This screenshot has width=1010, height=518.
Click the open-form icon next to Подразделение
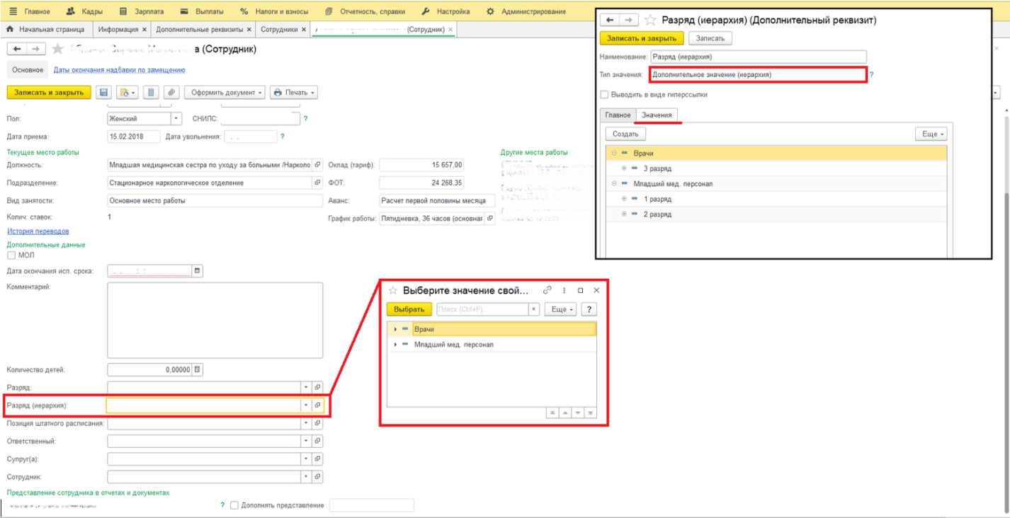pos(317,183)
